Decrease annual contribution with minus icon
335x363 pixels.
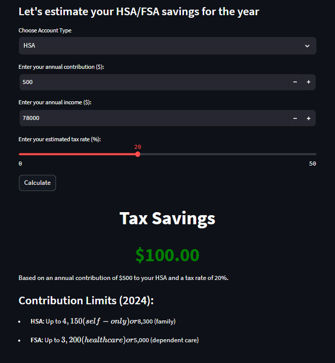pos(295,82)
